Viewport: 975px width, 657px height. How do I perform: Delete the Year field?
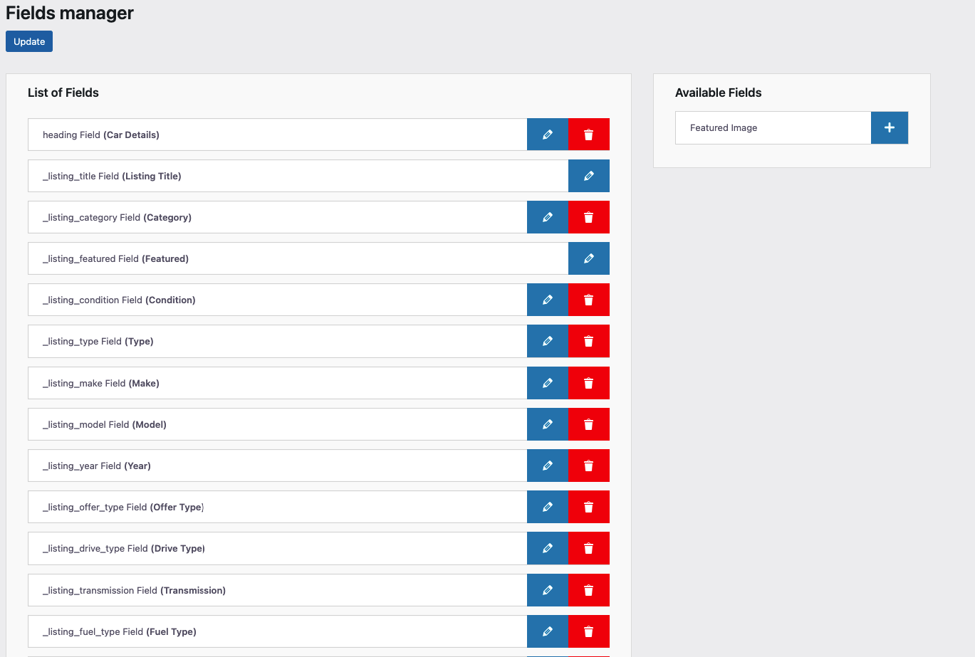click(588, 466)
